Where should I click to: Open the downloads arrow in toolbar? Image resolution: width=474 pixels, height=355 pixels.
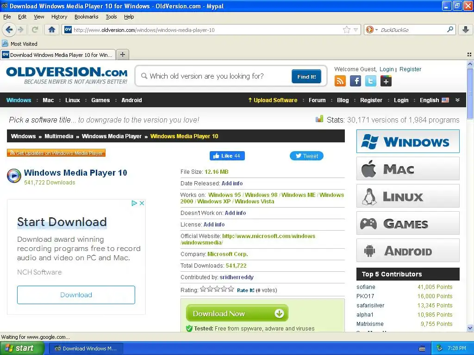[466, 30]
